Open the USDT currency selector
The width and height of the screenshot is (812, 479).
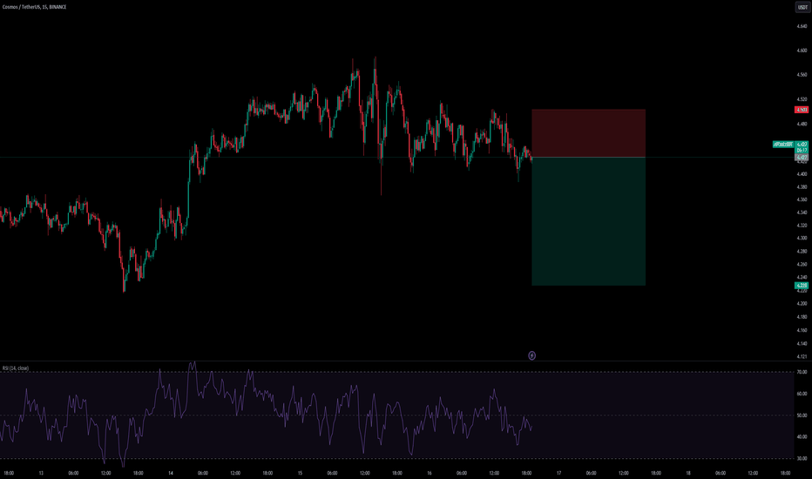point(802,7)
